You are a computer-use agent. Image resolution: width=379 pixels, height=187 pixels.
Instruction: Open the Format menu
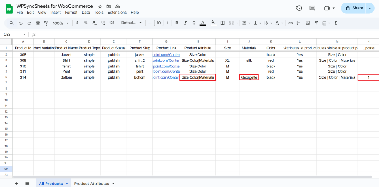click(71, 12)
